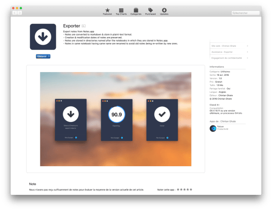Open the Categories tab

pyautogui.click(x=136, y=11)
